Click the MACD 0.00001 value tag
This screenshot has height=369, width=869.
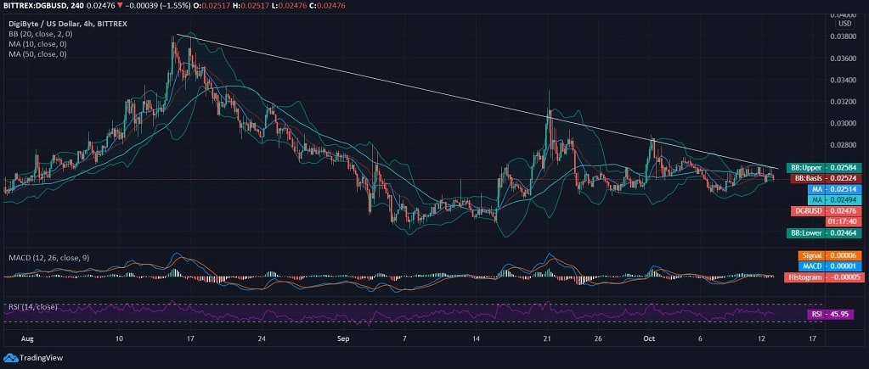point(830,266)
